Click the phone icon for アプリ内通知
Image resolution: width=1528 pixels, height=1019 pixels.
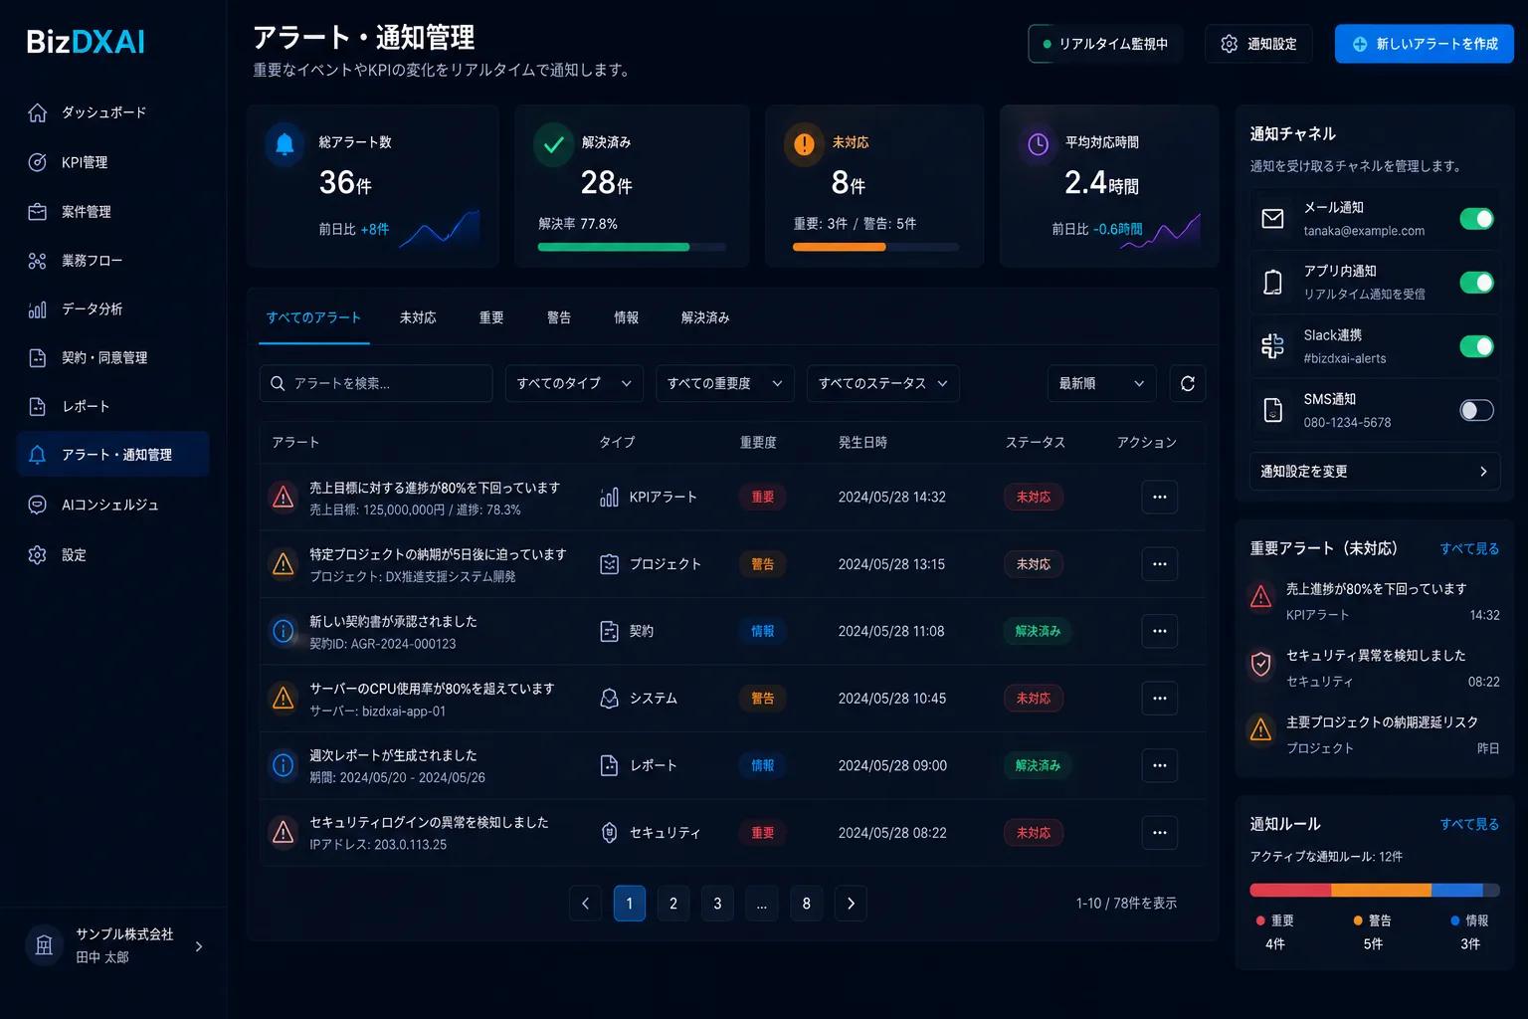1272,283
